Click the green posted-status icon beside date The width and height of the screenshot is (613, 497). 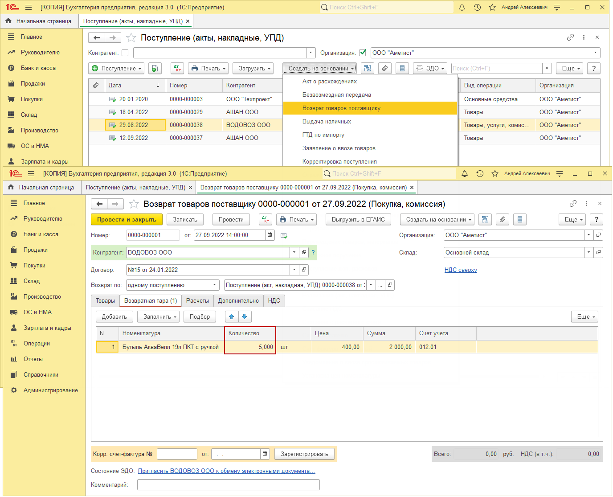284,235
